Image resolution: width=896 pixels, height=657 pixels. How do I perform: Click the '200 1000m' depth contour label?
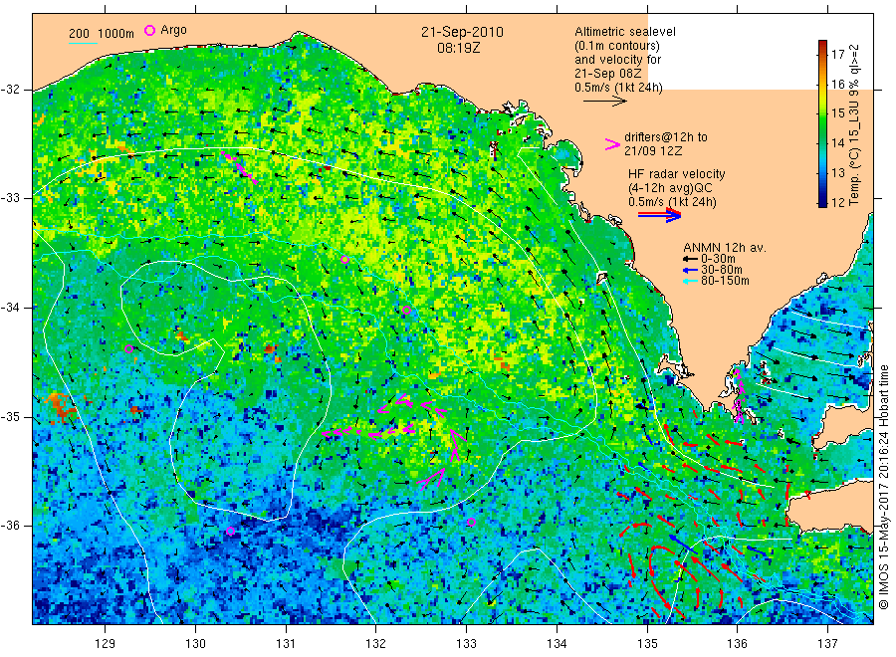coord(102,34)
